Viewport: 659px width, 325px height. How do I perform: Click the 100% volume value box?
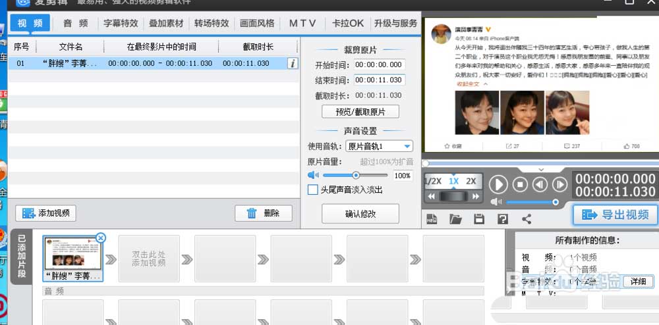[x=402, y=176]
